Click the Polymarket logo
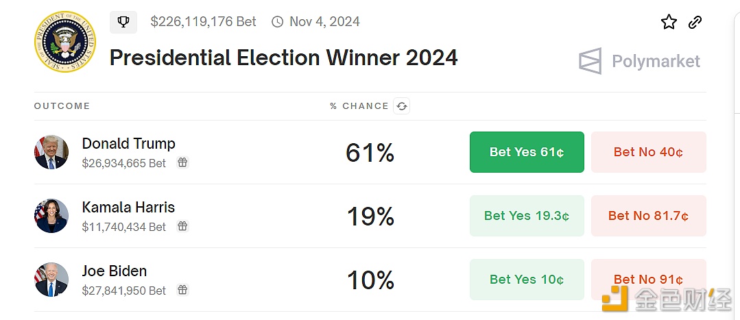This screenshot has height=320, width=740. point(639,61)
